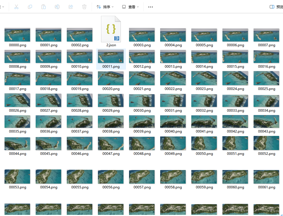
Task: Open the 排序 sort dropdown
Action: tap(105, 7)
